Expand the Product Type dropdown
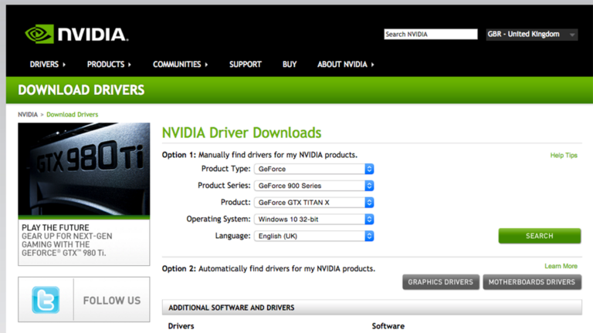Viewport: 593px width, 333px height. coord(314,169)
